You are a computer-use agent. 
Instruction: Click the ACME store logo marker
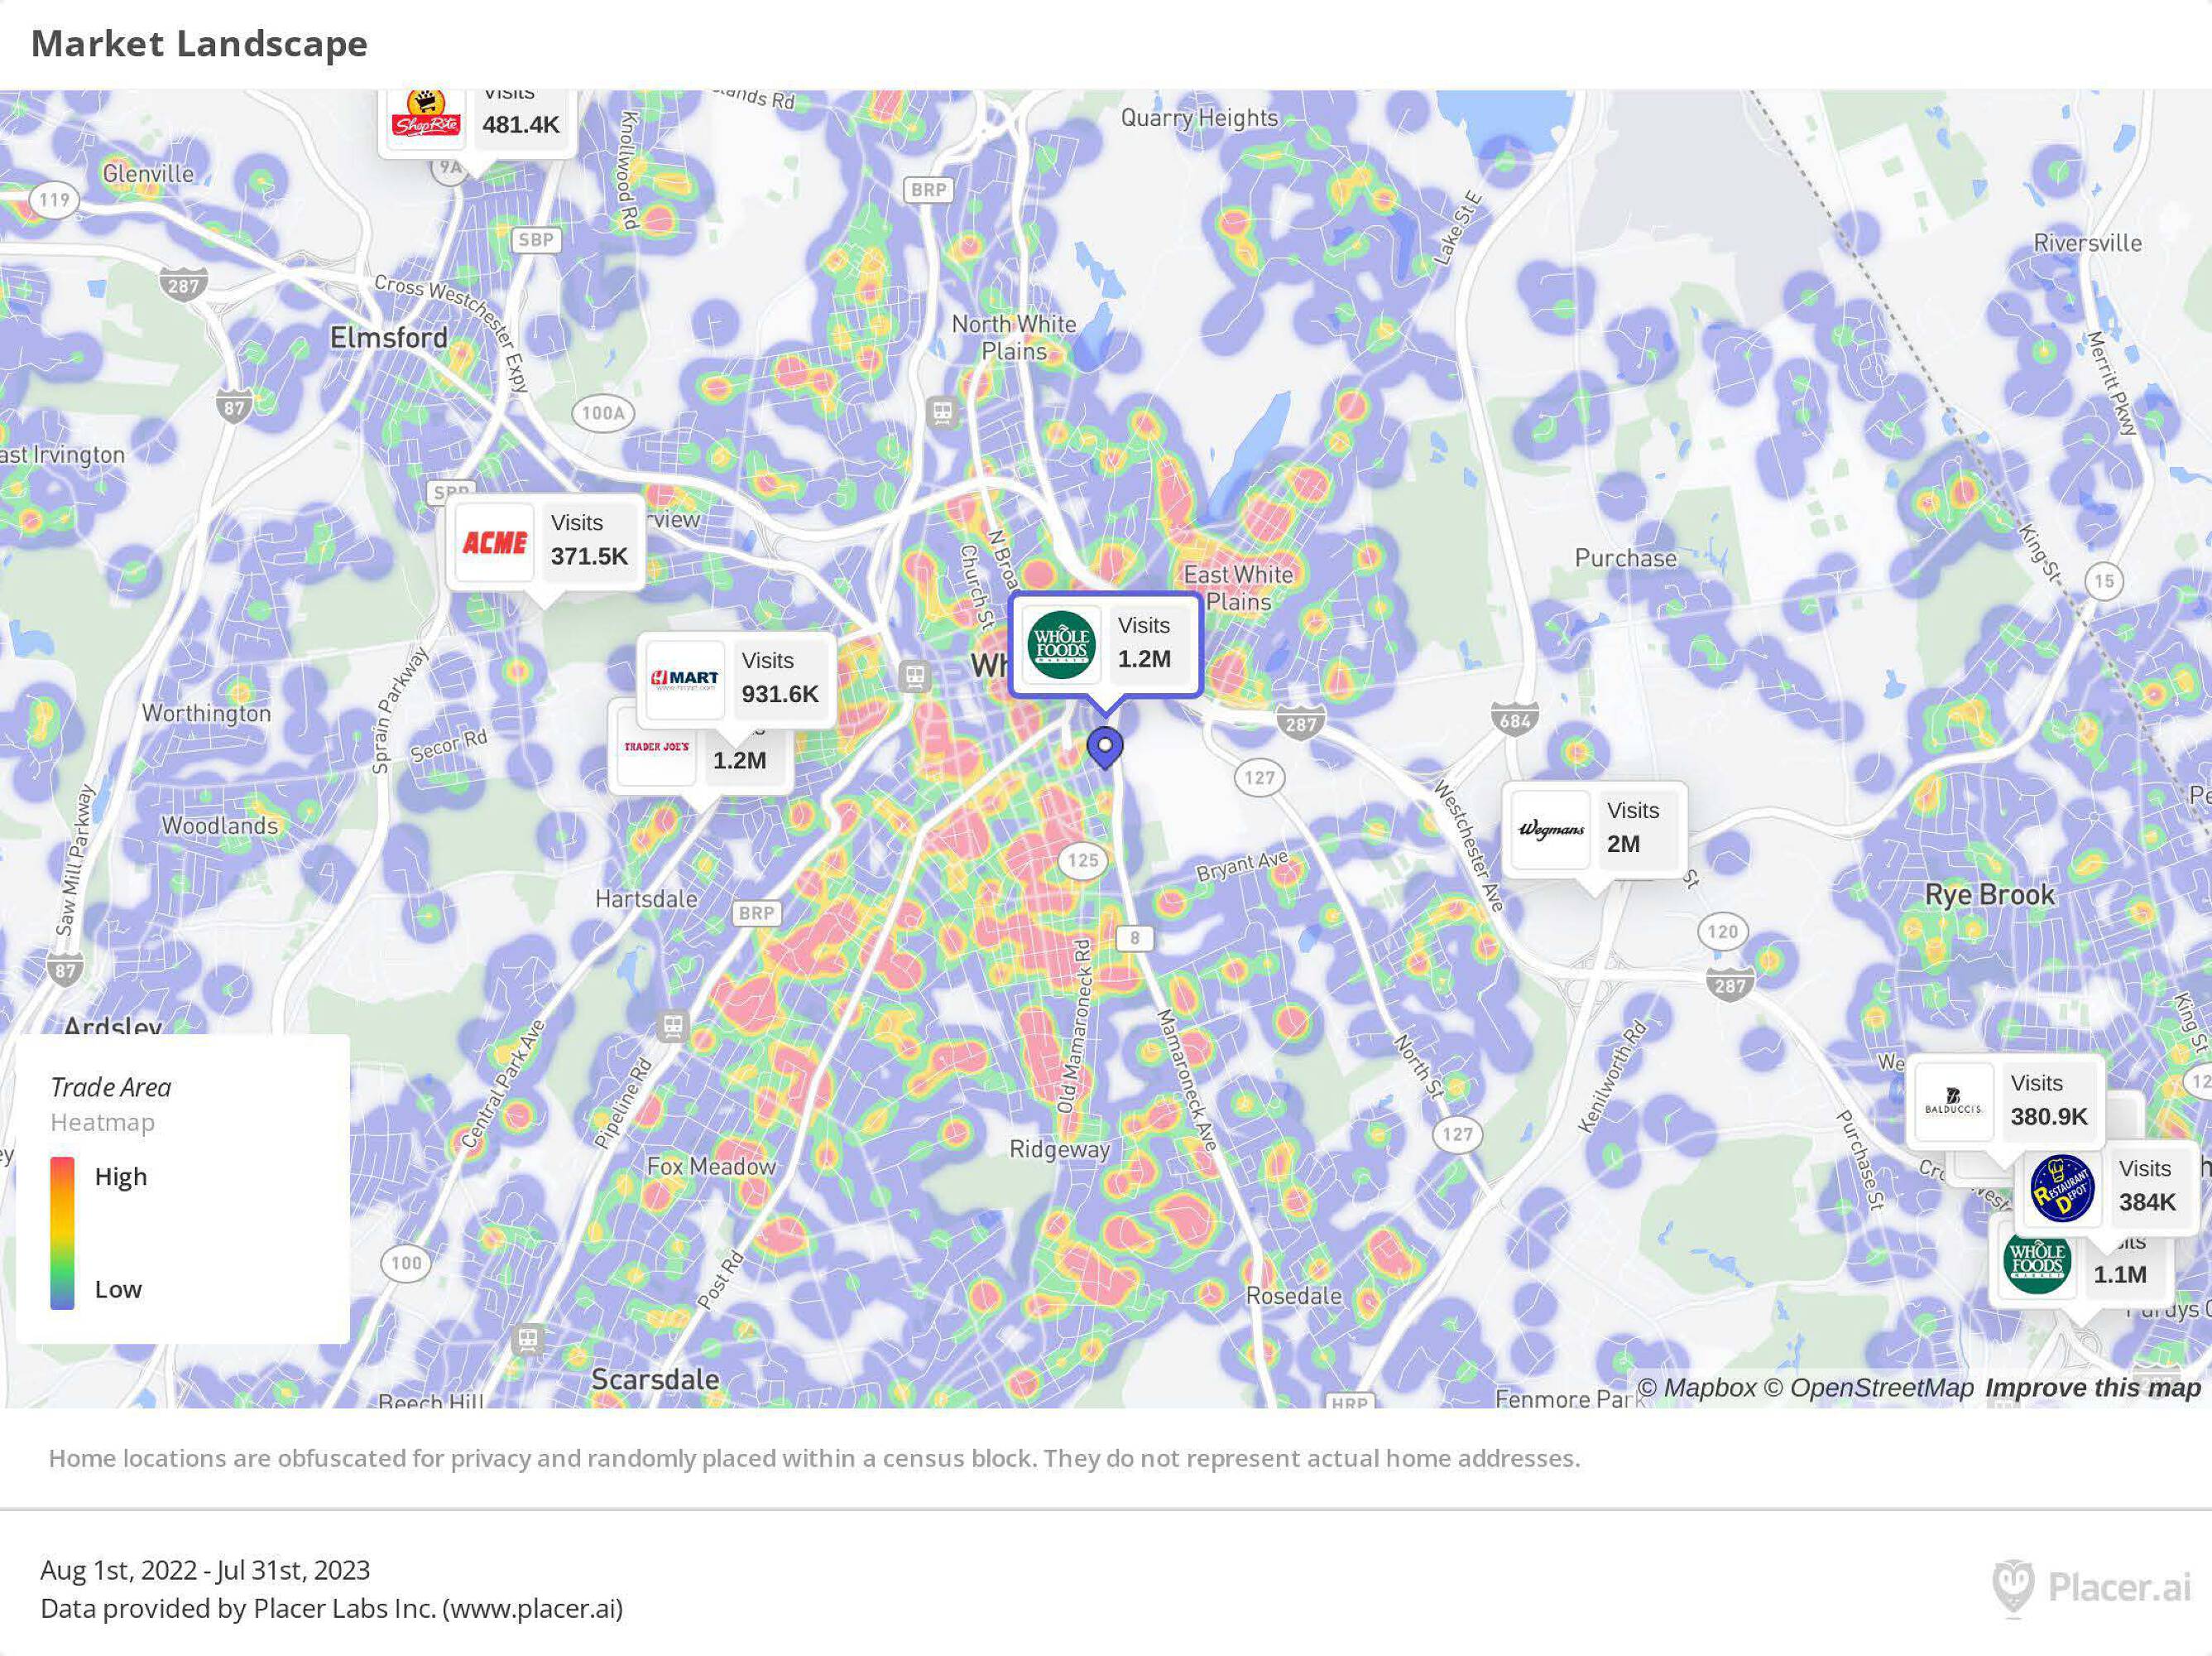click(494, 542)
